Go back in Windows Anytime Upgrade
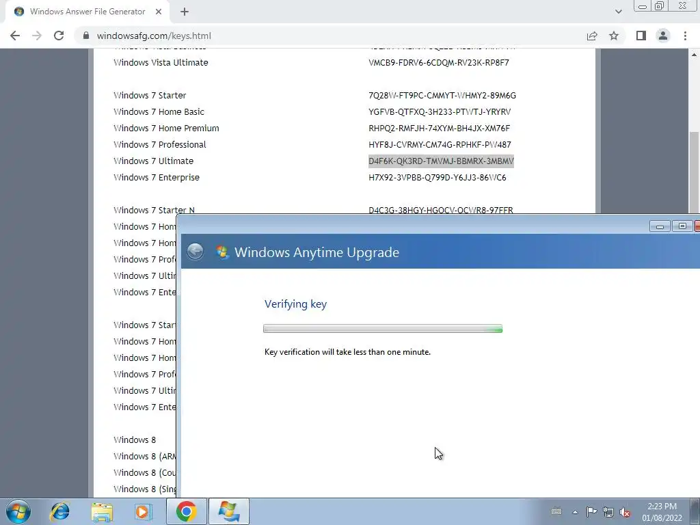The width and height of the screenshot is (700, 525). [x=195, y=252]
